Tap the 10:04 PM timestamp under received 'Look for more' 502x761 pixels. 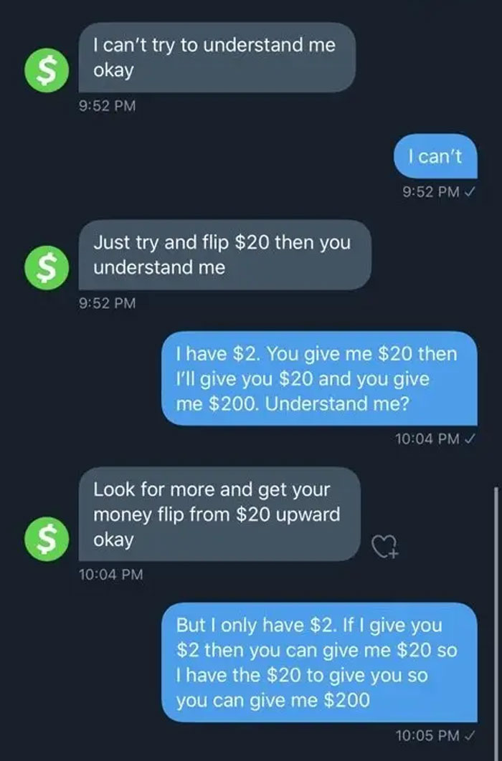coord(111,575)
